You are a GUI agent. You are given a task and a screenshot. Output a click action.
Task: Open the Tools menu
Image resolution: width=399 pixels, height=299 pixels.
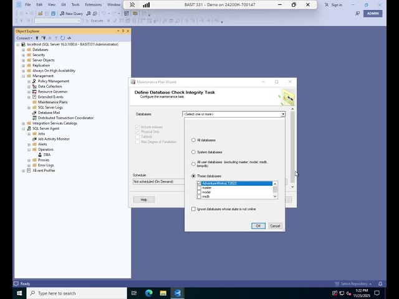click(x=75, y=4)
